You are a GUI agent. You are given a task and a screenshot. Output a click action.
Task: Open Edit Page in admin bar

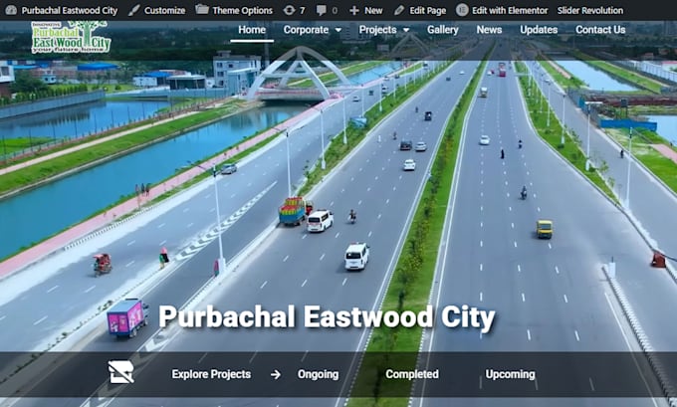(427, 10)
